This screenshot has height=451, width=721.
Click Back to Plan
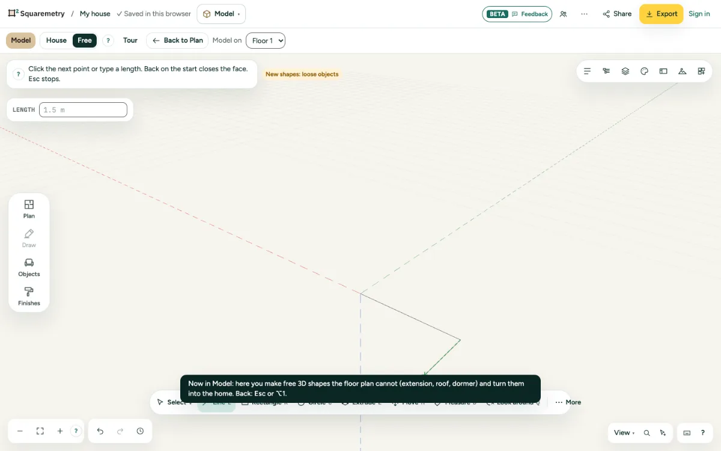(x=177, y=40)
